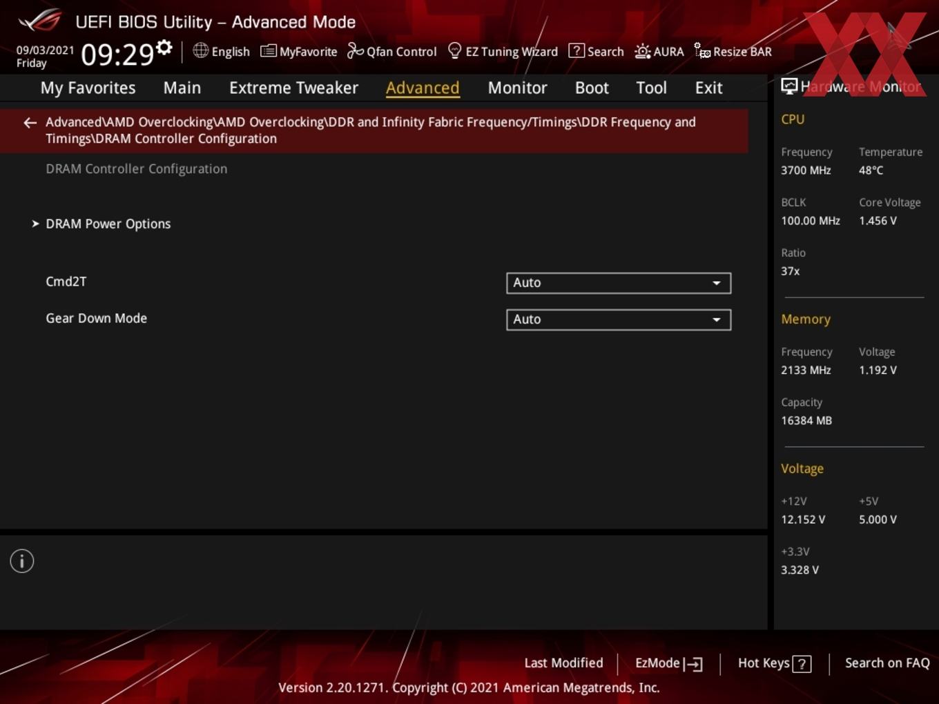Click Core Voltage 1.456 V value
Image resolution: width=939 pixels, height=704 pixels.
click(878, 221)
